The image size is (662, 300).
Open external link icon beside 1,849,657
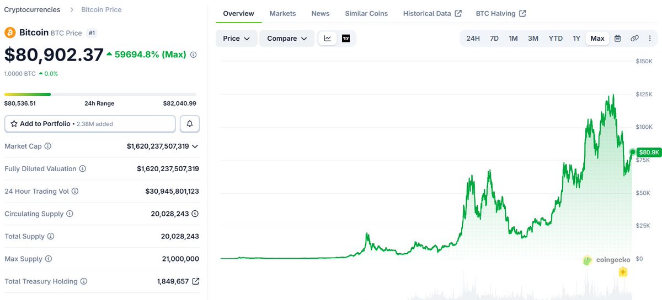pyautogui.click(x=195, y=281)
